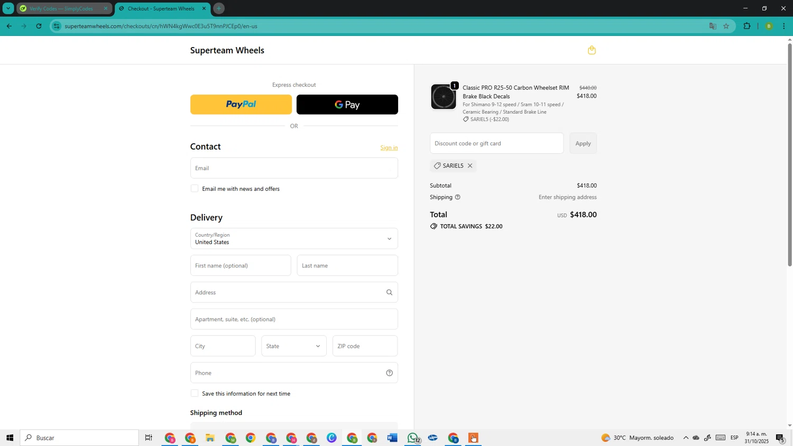Open the browser extensions menu
The height and width of the screenshot is (446, 793).
(747, 26)
